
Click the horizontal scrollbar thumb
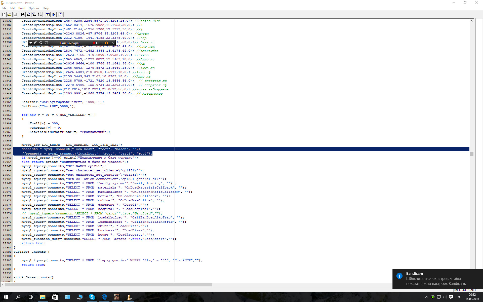coord(108,284)
